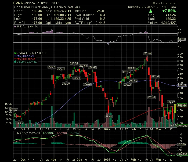
Task: Click the 175.42 low price label
Action: [108, 116]
